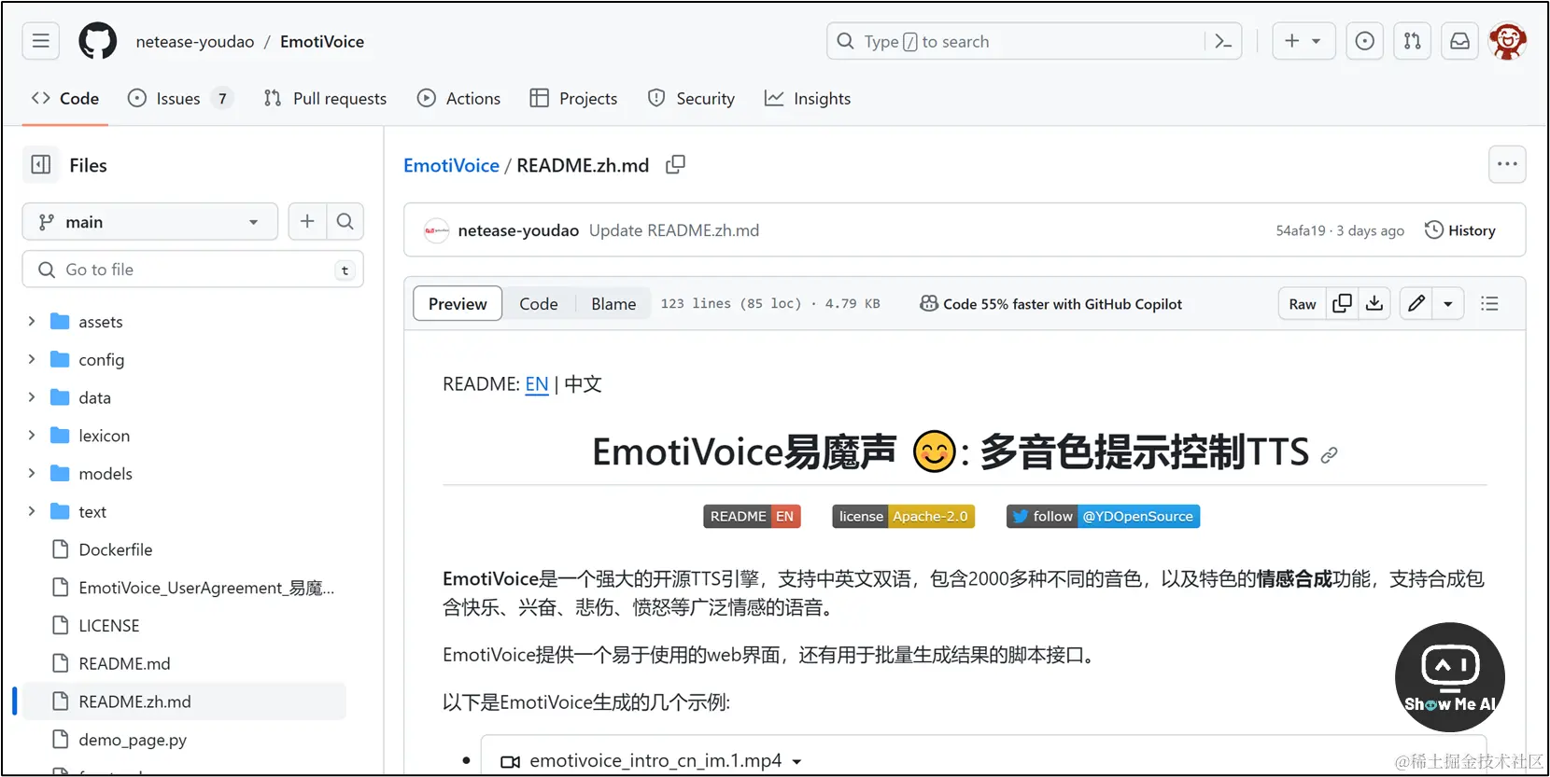This screenshot has height=777, width=1550.
Task: Search files with the magnifier button
Action: 345,221
